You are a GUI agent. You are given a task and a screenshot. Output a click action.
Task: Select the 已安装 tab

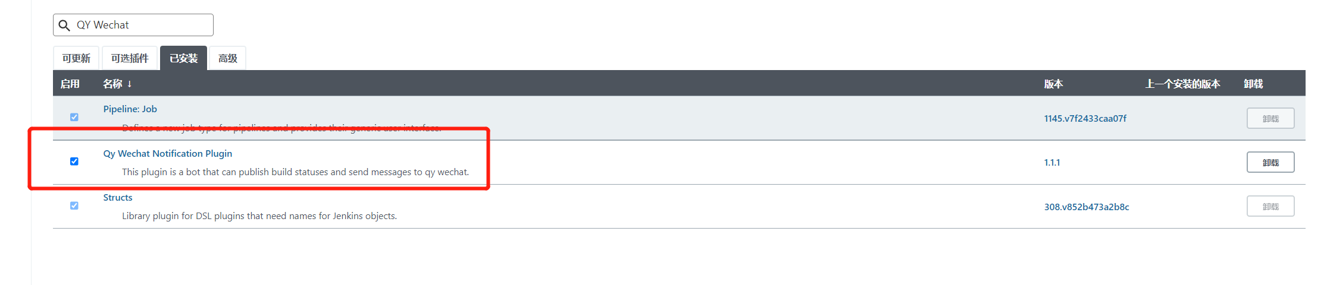click(x=183, y=58)
